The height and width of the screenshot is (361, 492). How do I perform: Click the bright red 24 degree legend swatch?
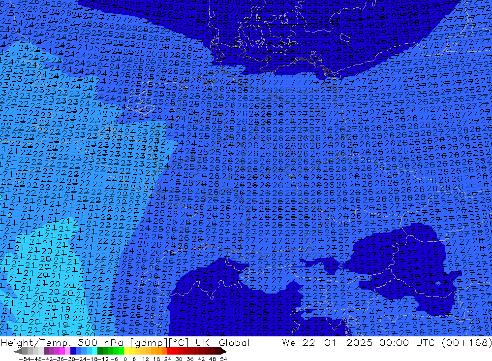click(170, 351)
